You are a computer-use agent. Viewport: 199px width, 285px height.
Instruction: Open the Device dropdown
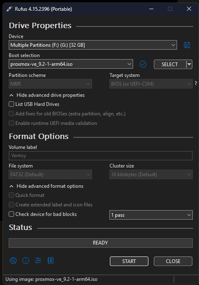93,45
